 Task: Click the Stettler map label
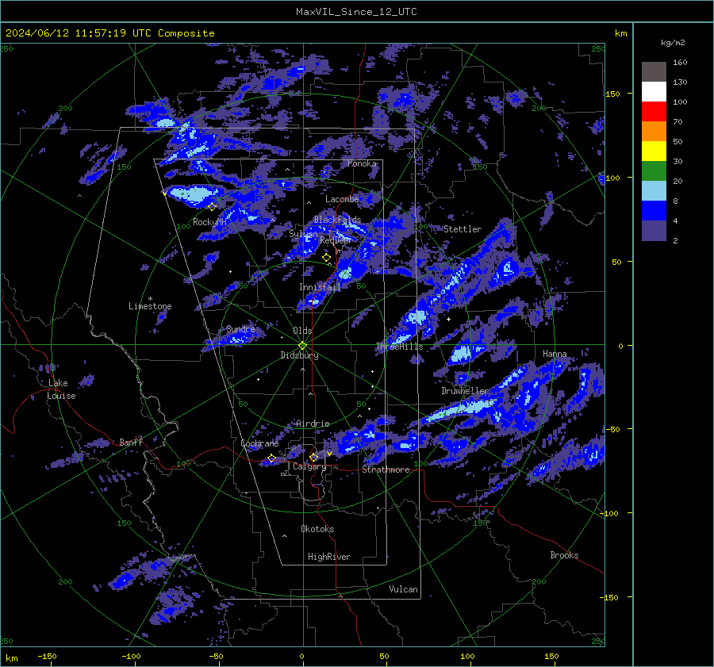point(463,229)
